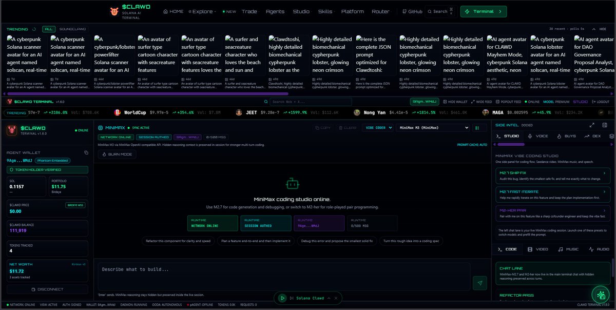Switch to the BUYS side tab
Screen dimensions: 616x310
pos(566,136)
